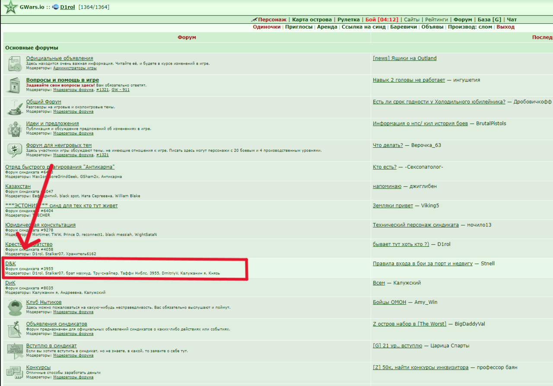Click the Идеи и предложения icon
553x386 pixels.
(15, 129)
